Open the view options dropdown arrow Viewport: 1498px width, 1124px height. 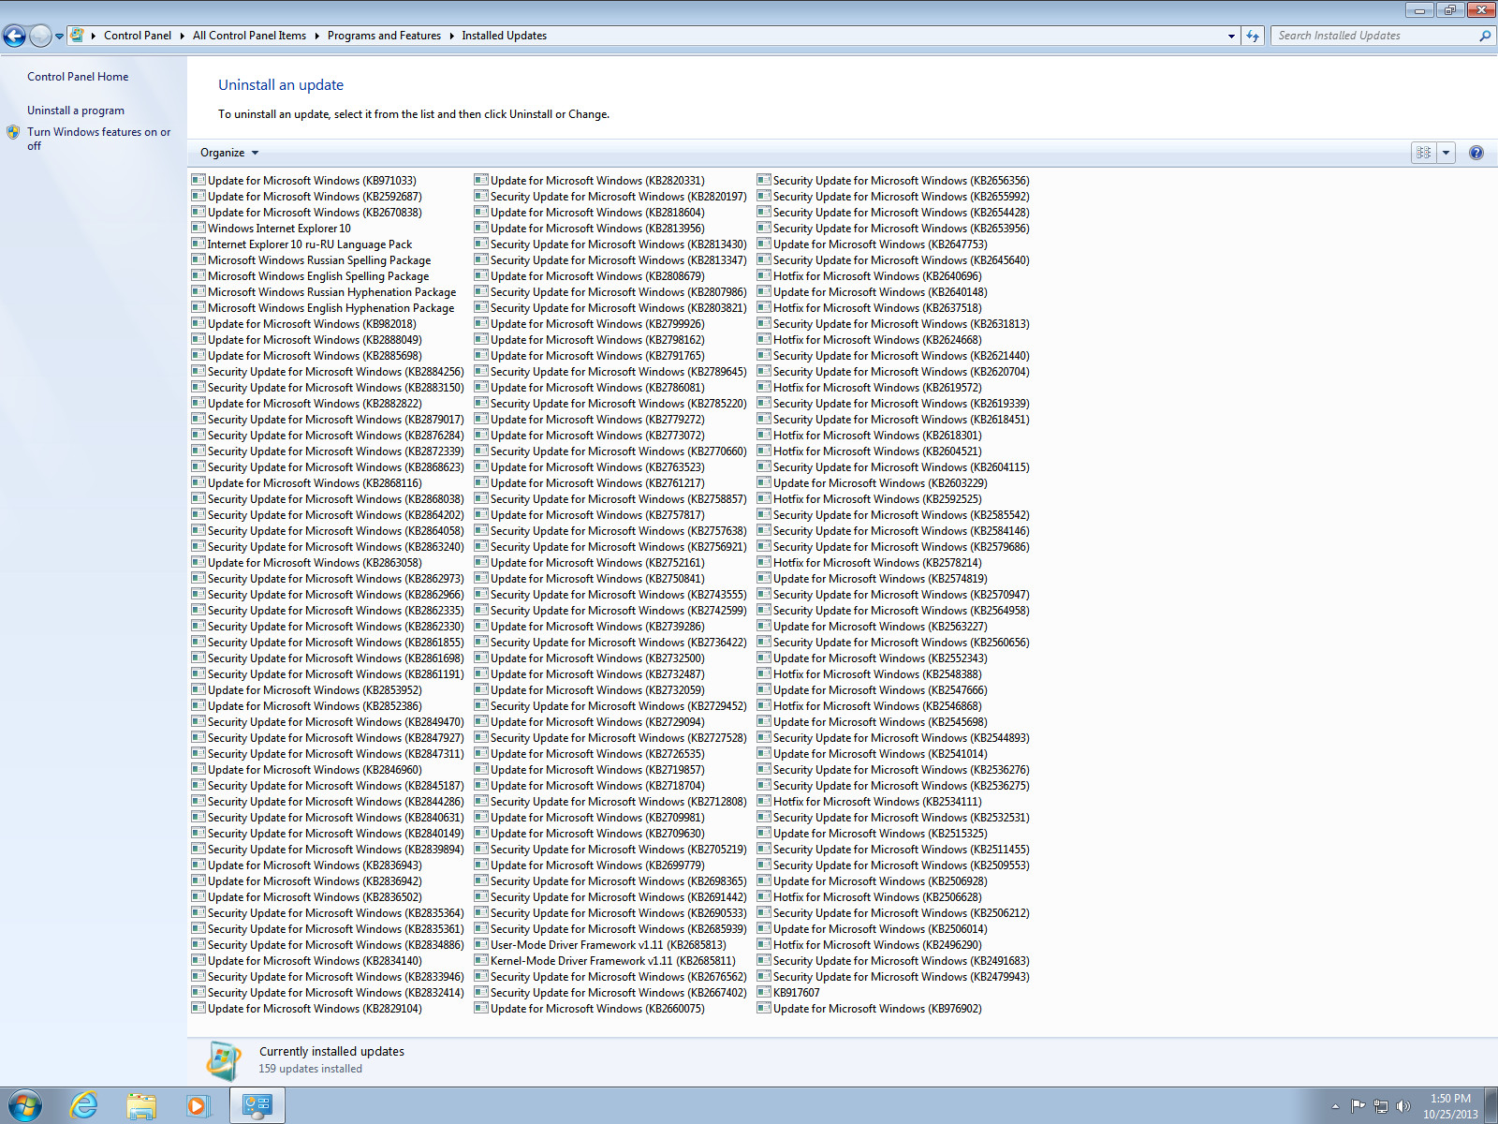(x=1446, y=153)
